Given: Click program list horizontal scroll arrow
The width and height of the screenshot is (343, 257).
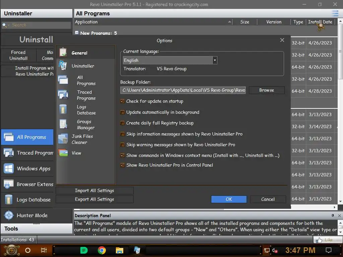Looking at the screenshot, I should [335, 207].
